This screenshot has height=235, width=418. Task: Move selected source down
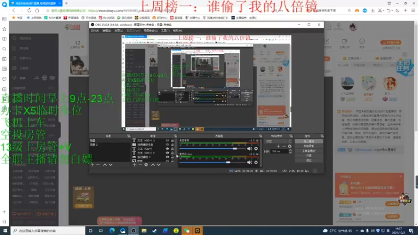tap(159, 165)
